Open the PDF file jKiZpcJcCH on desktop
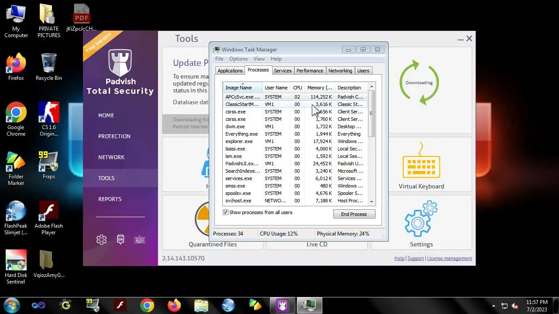The height and width of the screenshot is (314, 559). [82, 18]
